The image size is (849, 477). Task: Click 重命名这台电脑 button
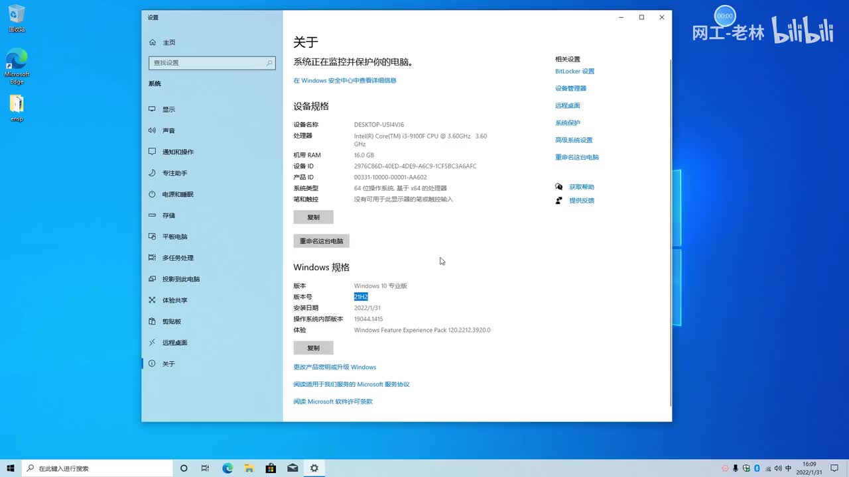click(321, 241)
